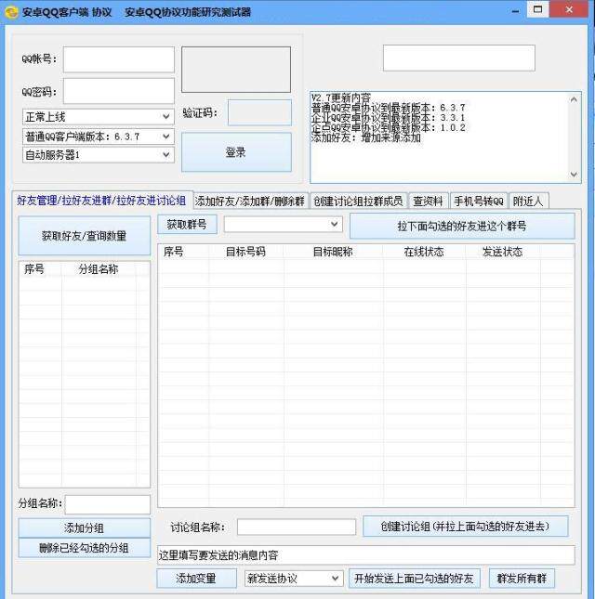Sort by the 目标昵称 column header

click(333, 252)
